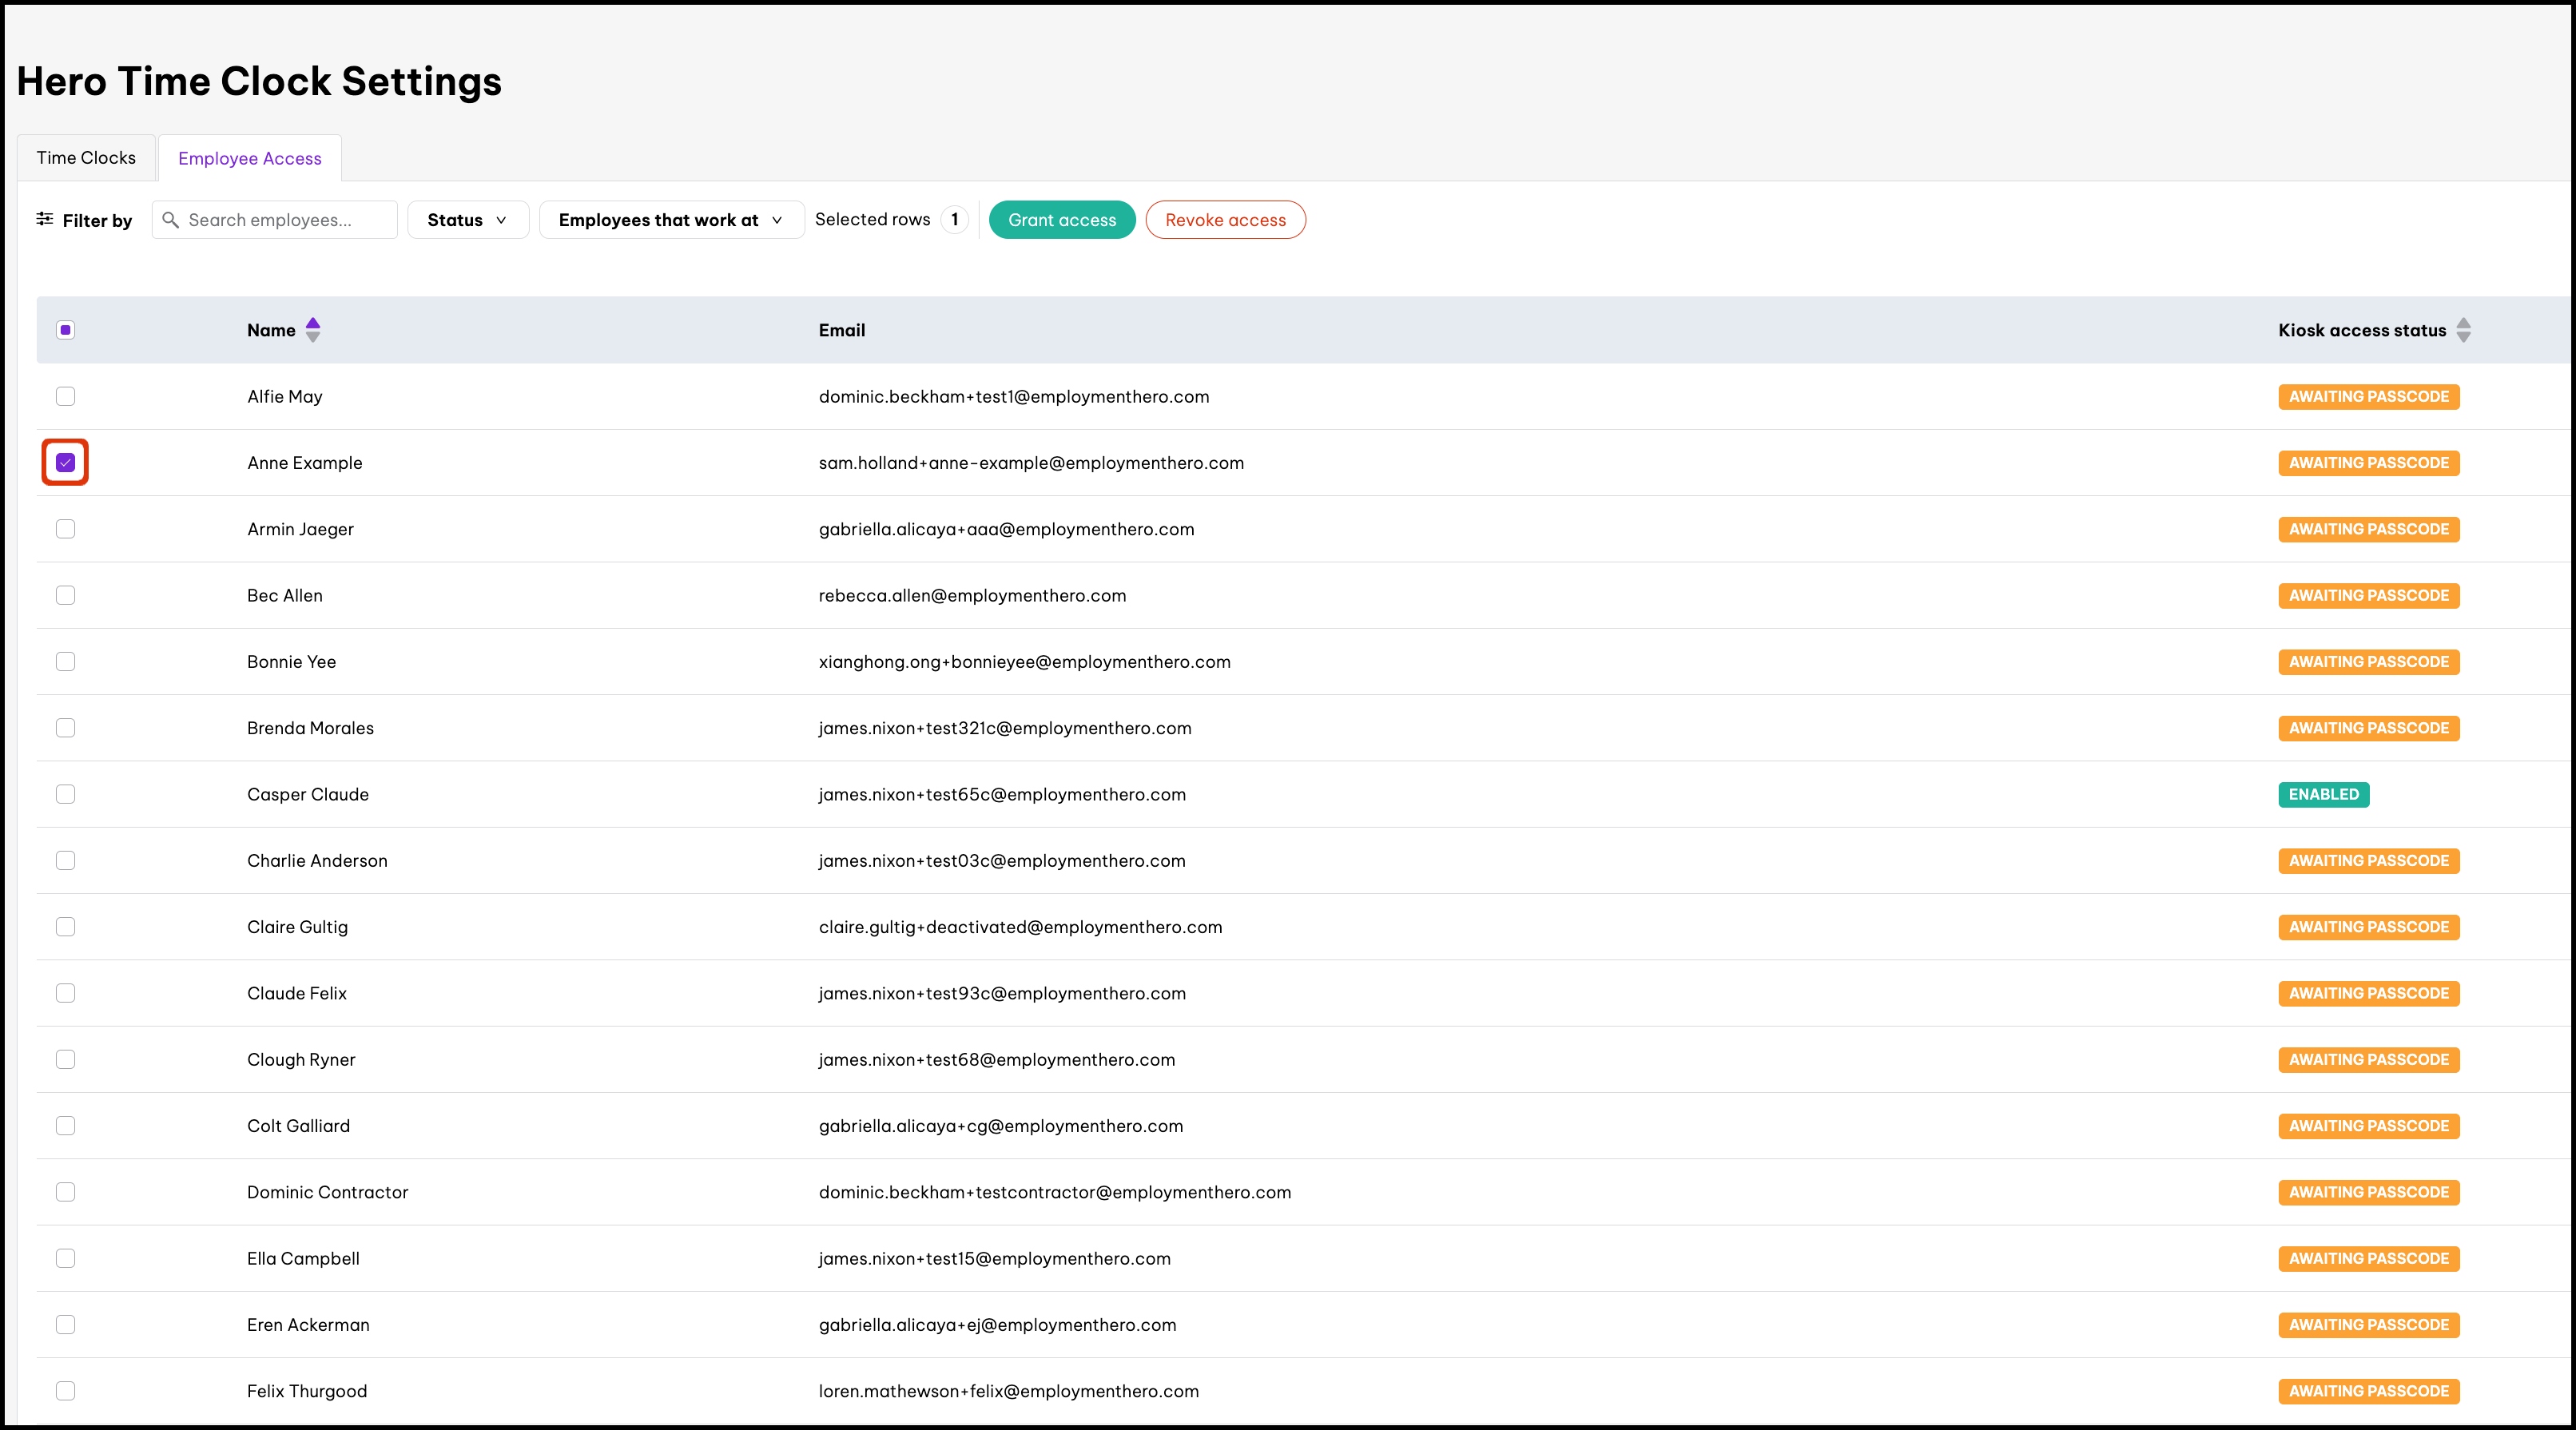Uncheck the Anne Example row checkbox
The image size is (2576, 1430).
[65, 463]
